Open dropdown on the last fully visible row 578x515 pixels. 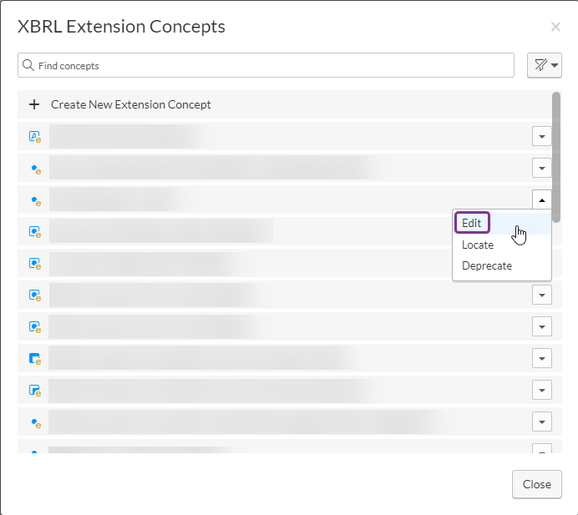tap(541, 422)
